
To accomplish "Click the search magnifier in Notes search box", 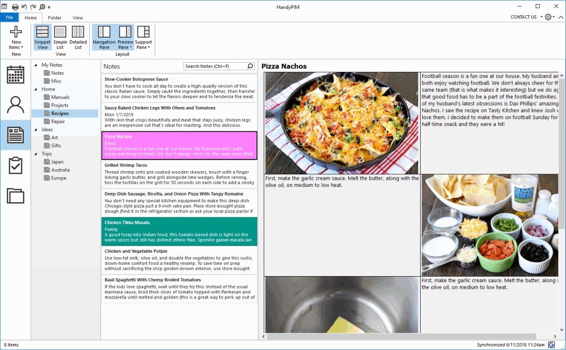I will coord(250,66).
